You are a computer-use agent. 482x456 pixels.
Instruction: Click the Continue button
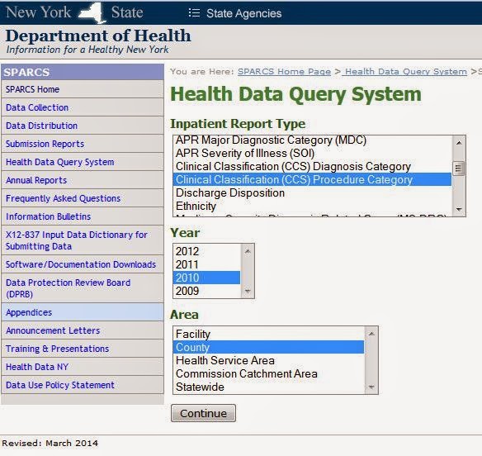[x=203, y=413]
